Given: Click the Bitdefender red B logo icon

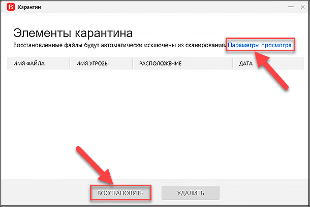Looking at the screenshot, I should coord(11,7).
